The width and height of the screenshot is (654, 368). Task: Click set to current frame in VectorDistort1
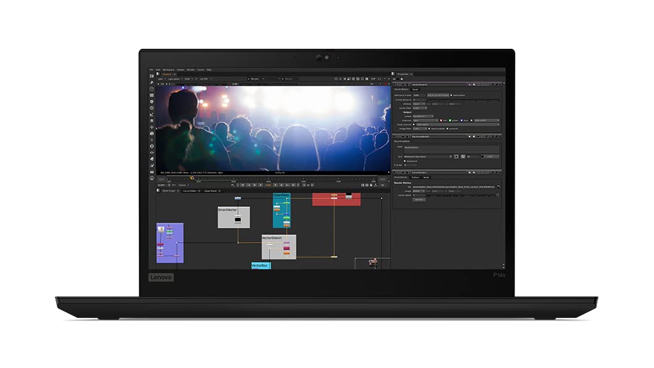click(x=437, y=96)
